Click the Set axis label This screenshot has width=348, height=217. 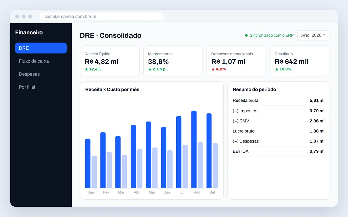pos(212,192)
